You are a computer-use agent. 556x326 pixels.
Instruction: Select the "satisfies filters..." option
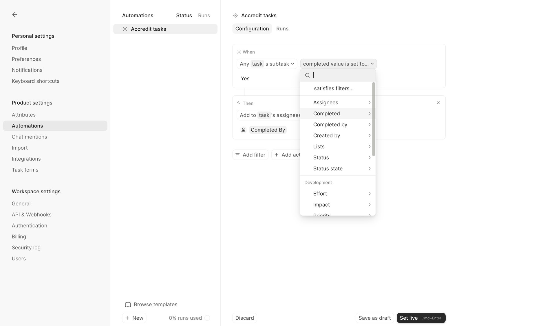(x=334, y=88)
